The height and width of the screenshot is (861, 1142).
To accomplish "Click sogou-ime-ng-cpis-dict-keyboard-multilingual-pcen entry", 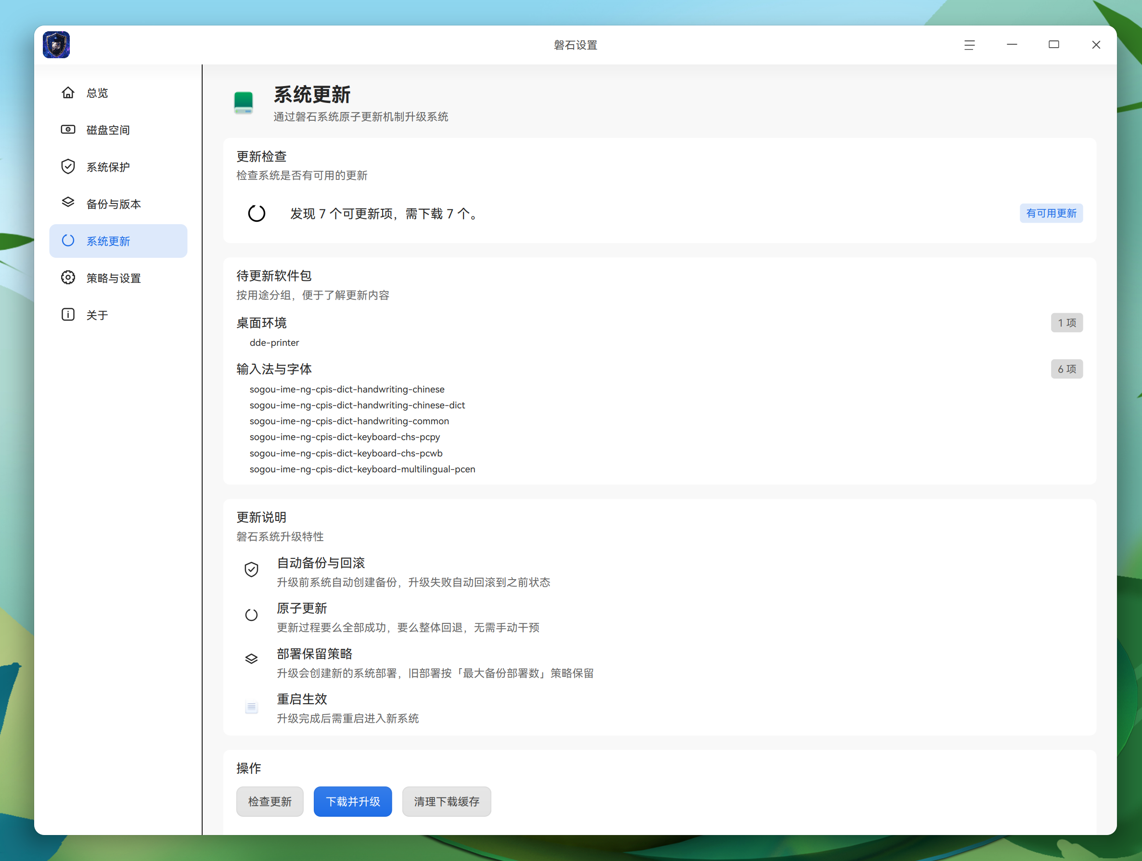I will [362, 469].
